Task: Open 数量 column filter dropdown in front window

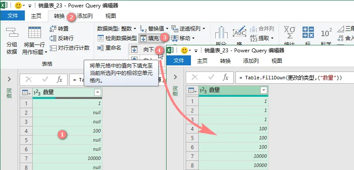Action: 264,90
